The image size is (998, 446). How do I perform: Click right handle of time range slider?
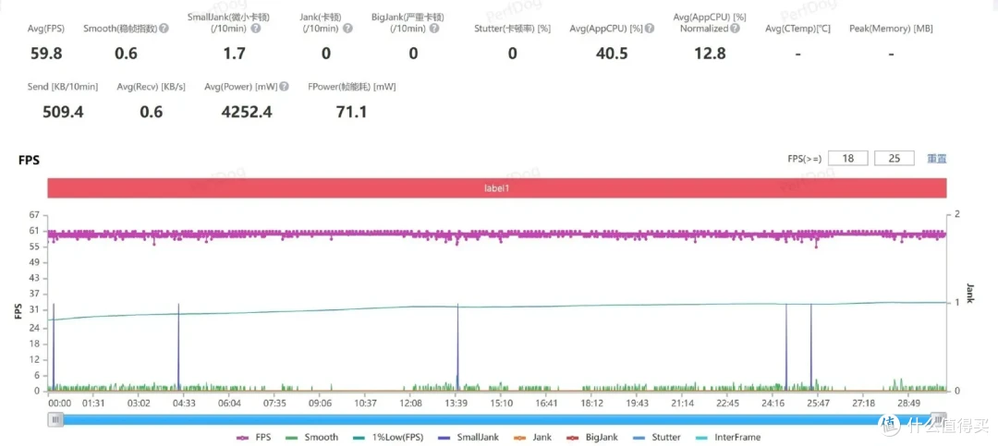point(938,418)
